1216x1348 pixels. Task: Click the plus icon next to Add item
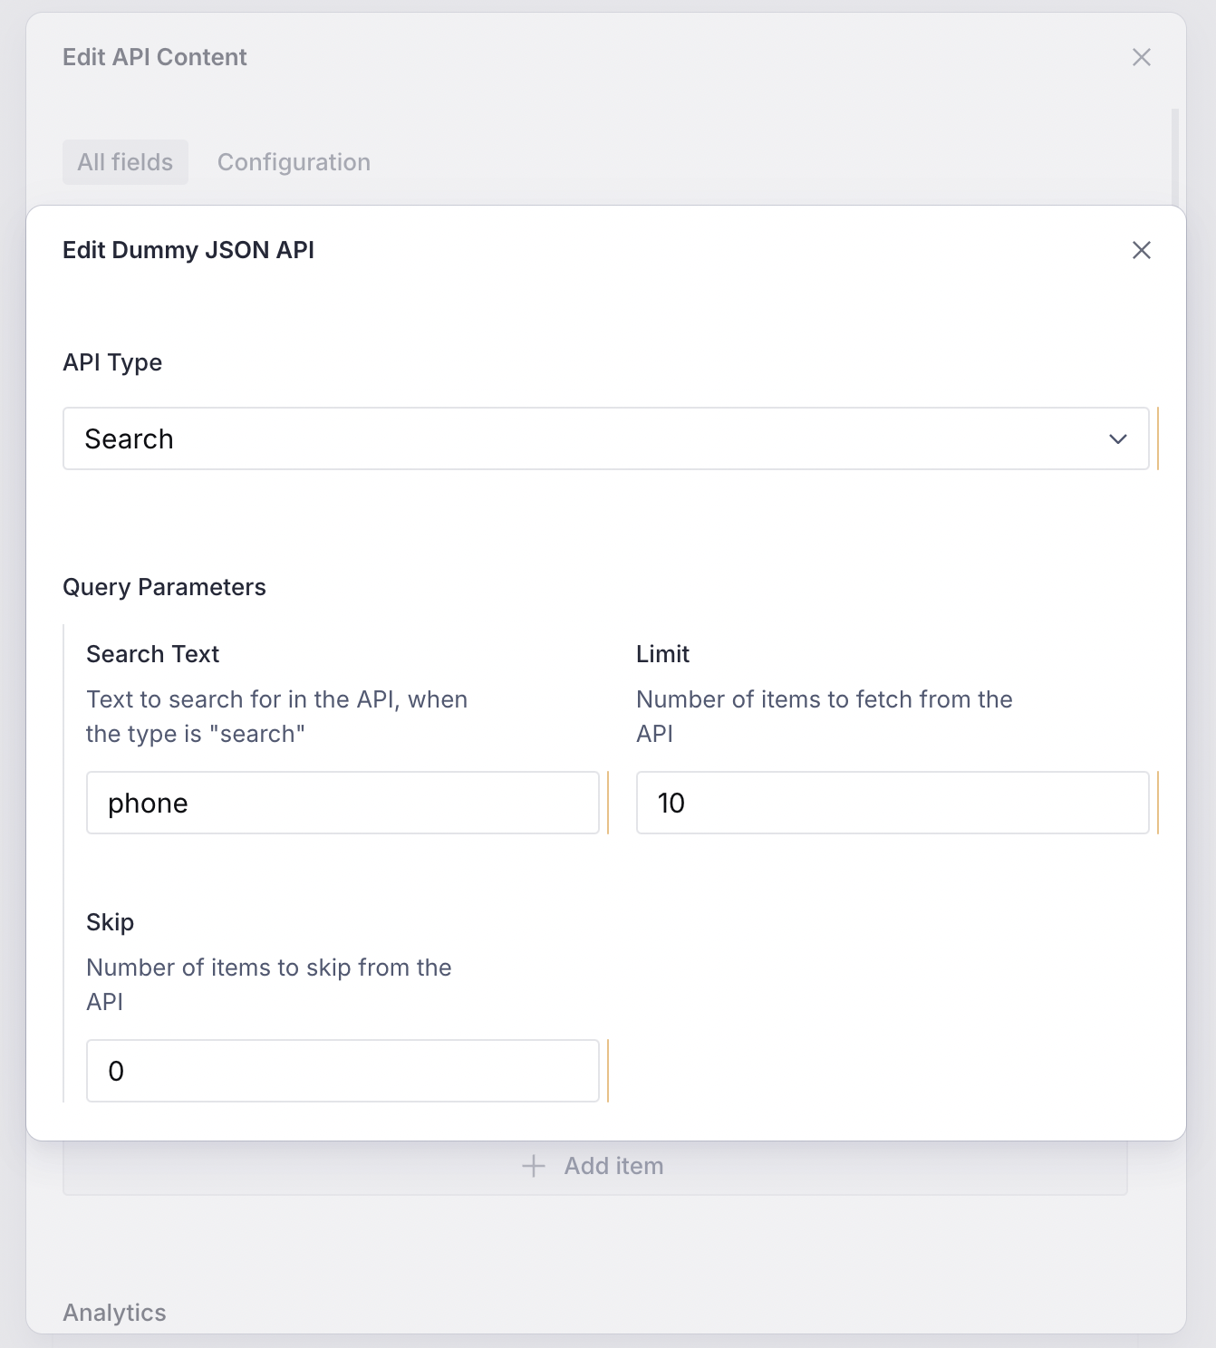point(534,1166)
